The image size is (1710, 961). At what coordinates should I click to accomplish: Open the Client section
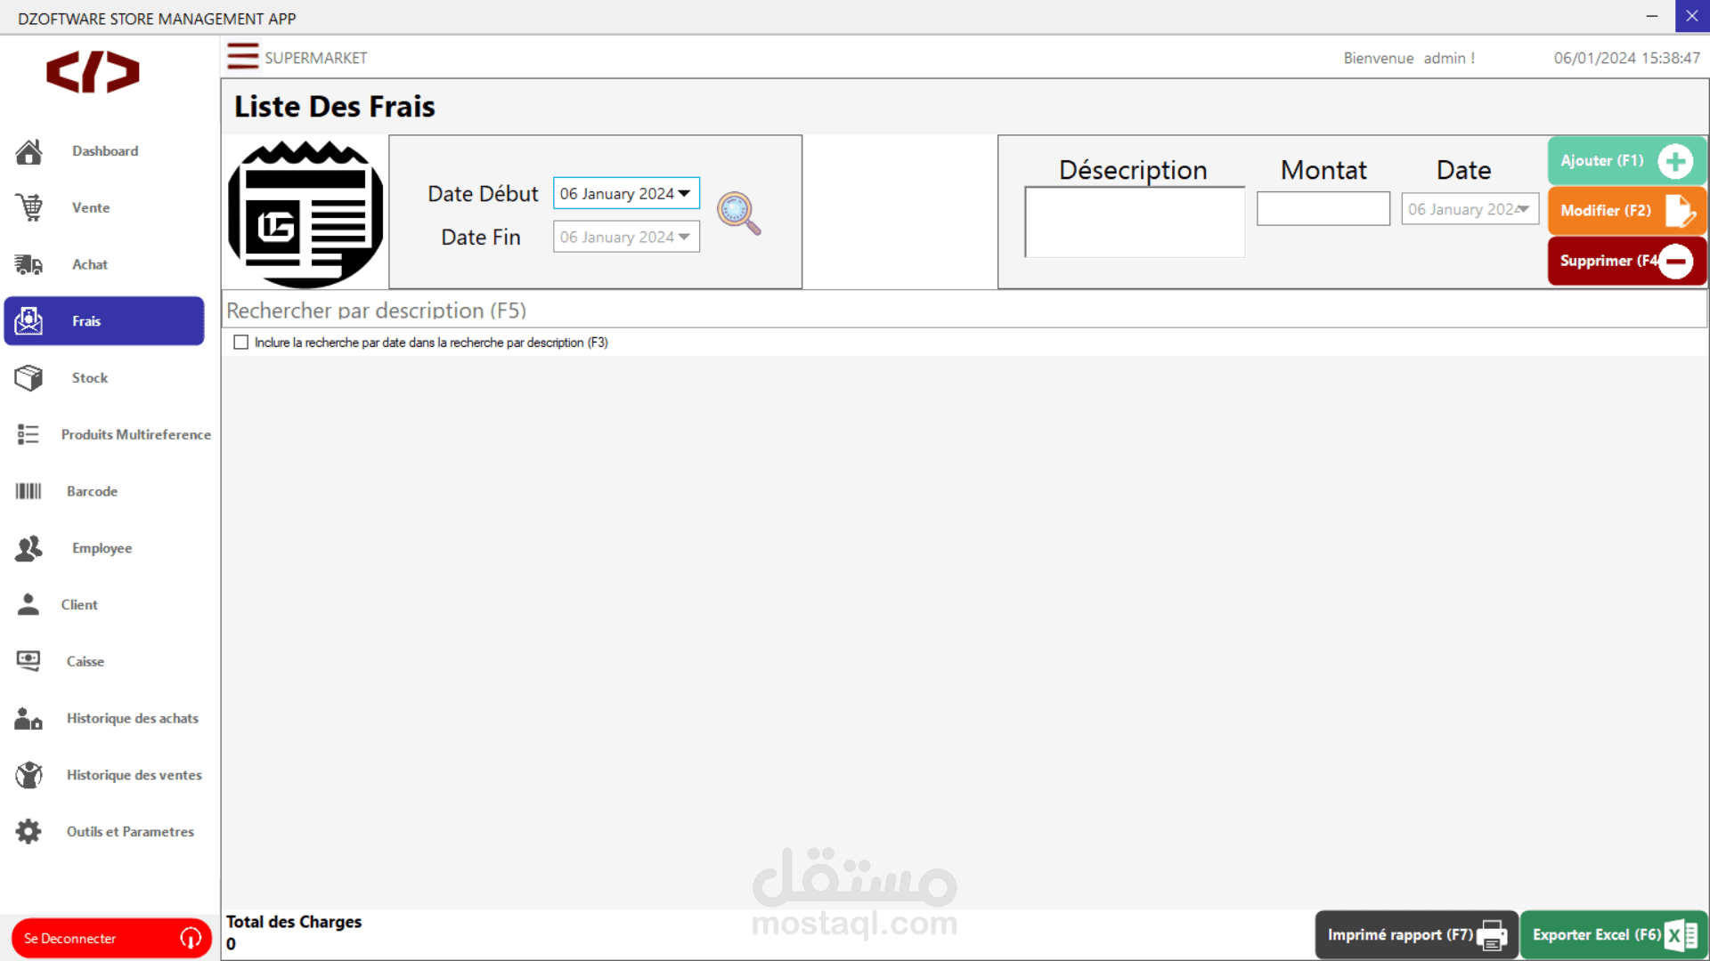79,605
